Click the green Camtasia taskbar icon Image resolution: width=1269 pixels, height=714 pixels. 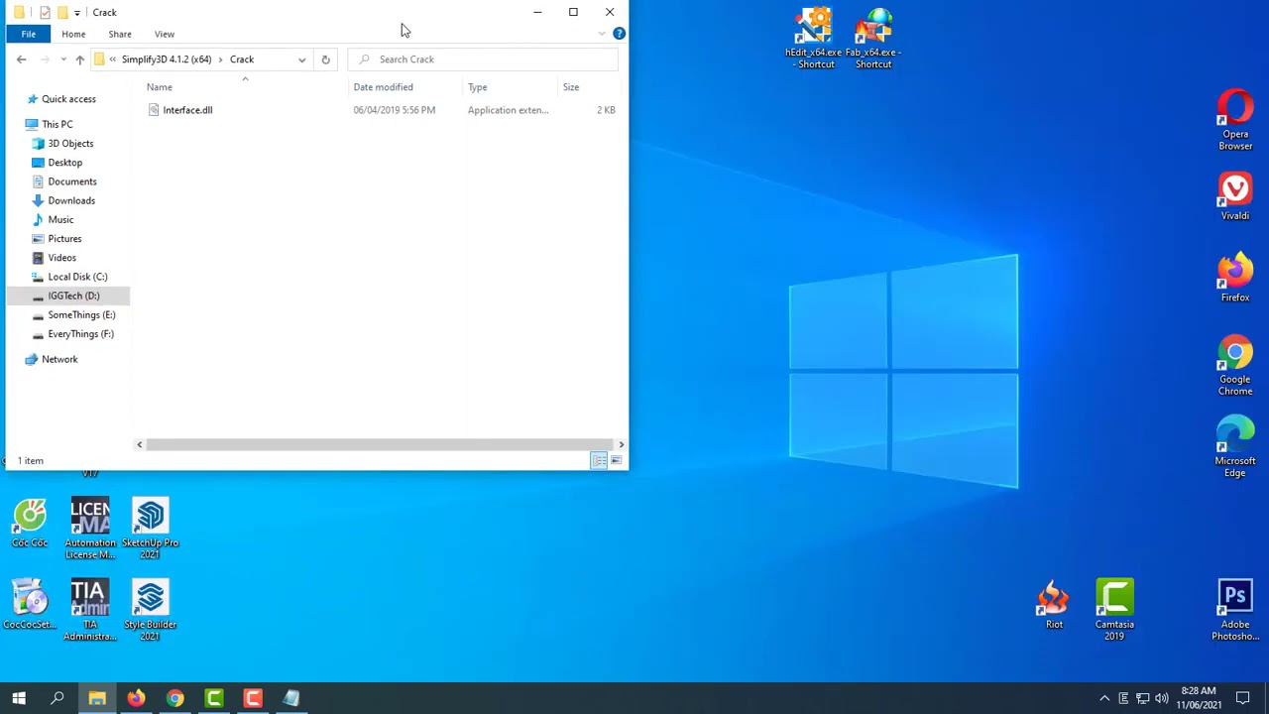[214, 698]
